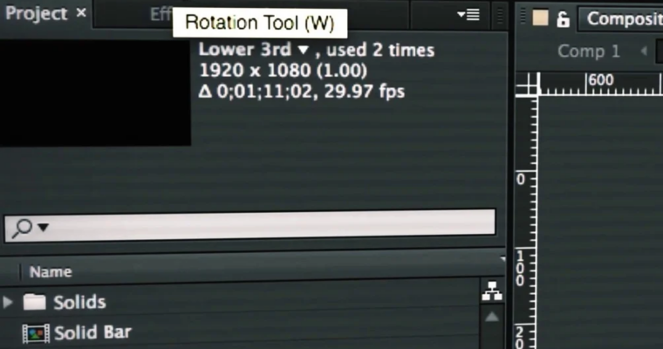The height and width of the screenshot is (349, 663).
Task: Select the Solids folder name
Action: click(x=79, y=303)
